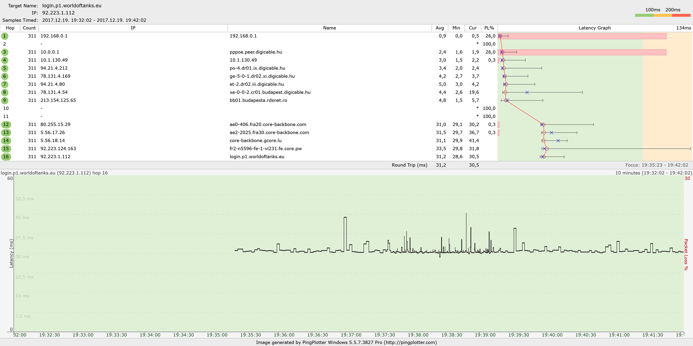Select xe-0-0-2.cr01.budapest.digicable.hu name
The image size is (693, 346).
click(270, 92)
